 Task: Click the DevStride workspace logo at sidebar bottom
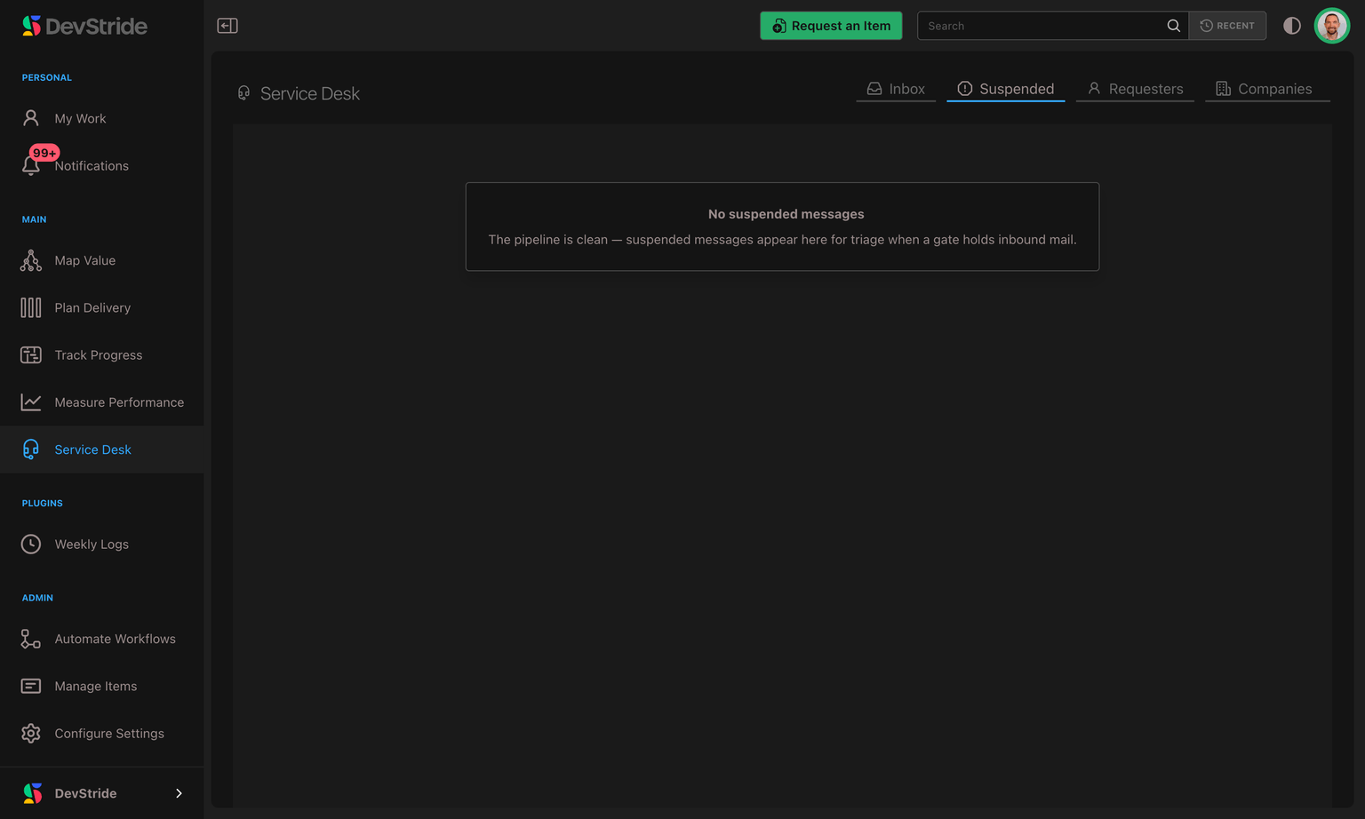pos(33,793)
